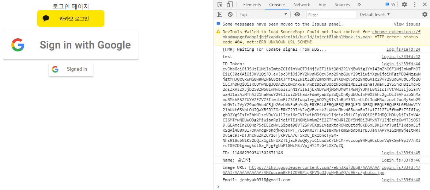Click the blue issues message icon

[218, 24]
